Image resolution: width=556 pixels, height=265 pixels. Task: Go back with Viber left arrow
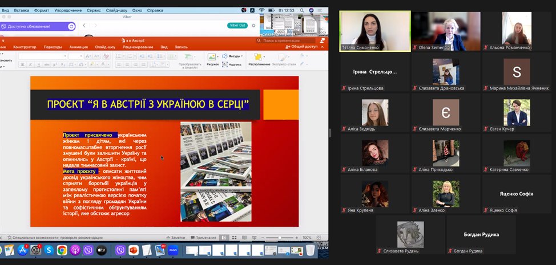coord(84,26)
